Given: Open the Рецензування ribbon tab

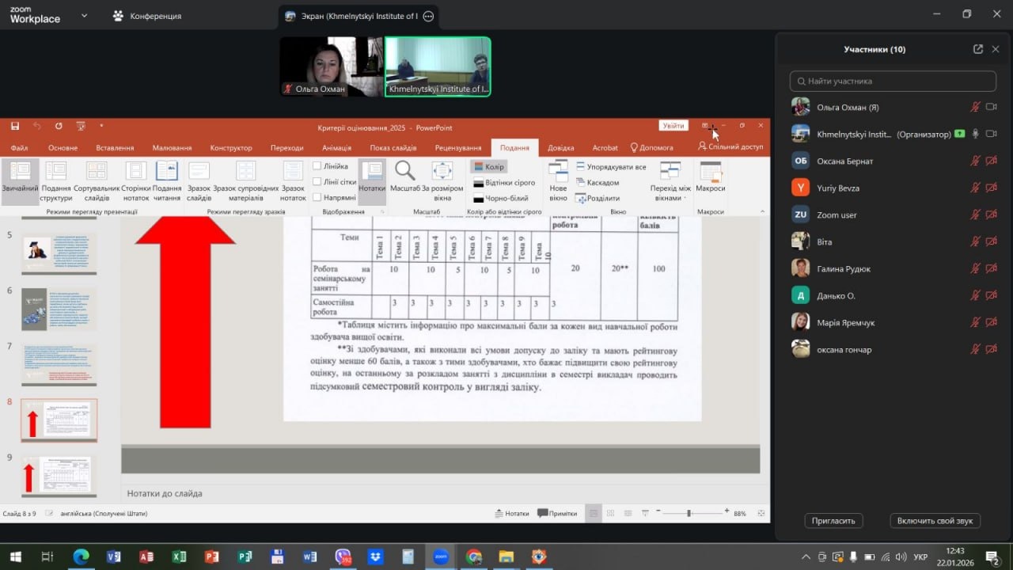Looking at the screenshot, I should tap(457, 148).
